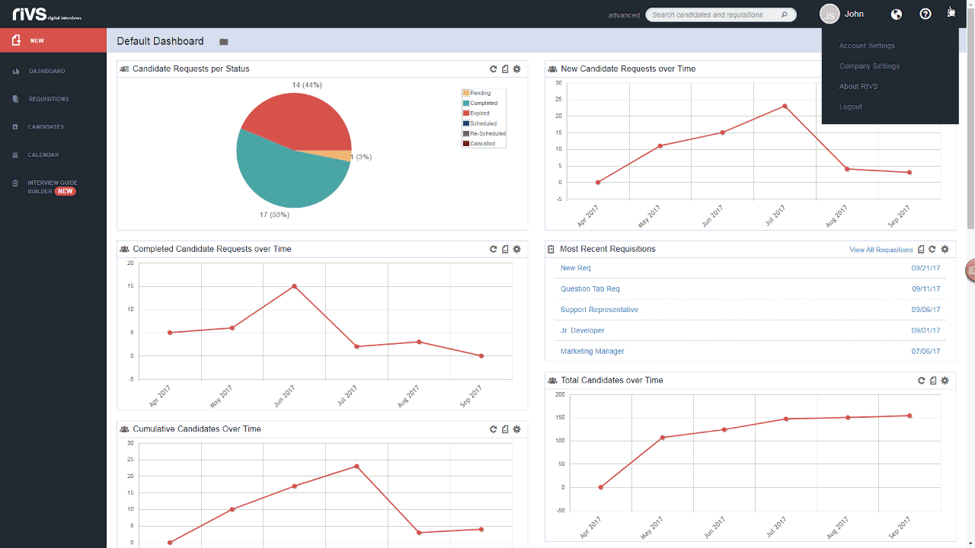The height and width of the screenshot is (548, 975).
Task: Export Completed Candidate Requests over Time
Action: [505, 249]
